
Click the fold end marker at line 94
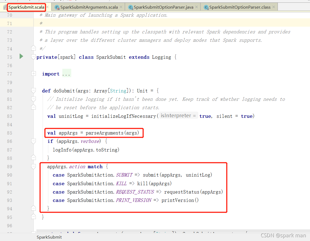(x=34, y=208)
